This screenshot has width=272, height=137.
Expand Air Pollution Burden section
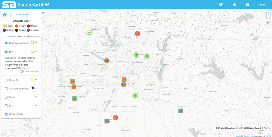36,88
